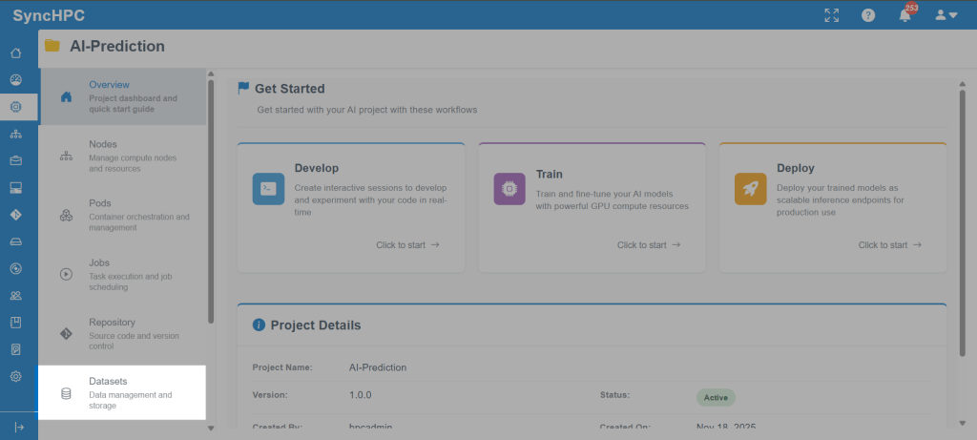Click the hard drive icon in left rail
The height and width of the screenshot is (440, 977).
point(15,241)
